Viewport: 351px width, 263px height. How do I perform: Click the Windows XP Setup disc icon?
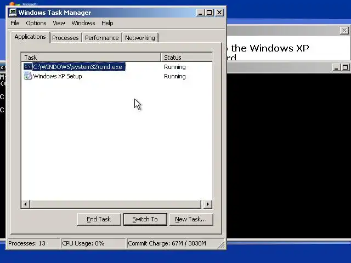pyautogui.click(x=28, y=76)
